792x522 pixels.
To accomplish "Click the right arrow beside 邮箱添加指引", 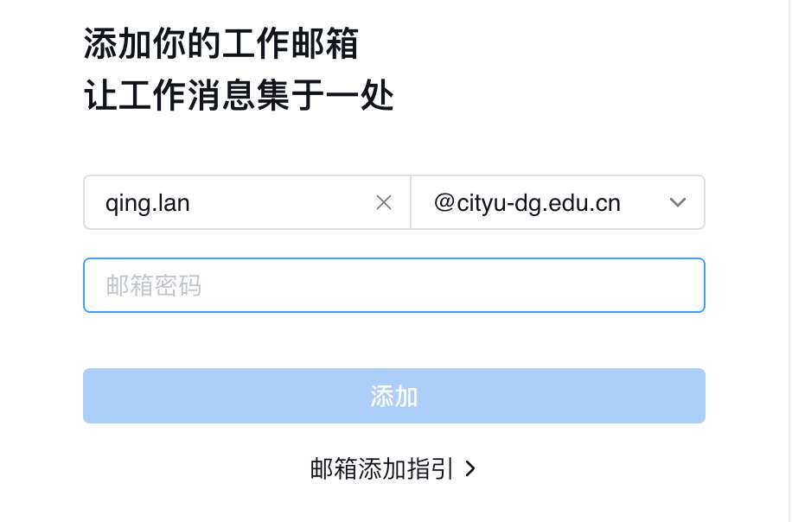I will coord(470,469).
